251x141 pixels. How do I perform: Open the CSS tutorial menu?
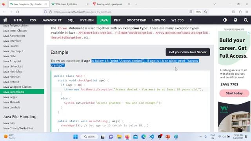pos(33,20)
